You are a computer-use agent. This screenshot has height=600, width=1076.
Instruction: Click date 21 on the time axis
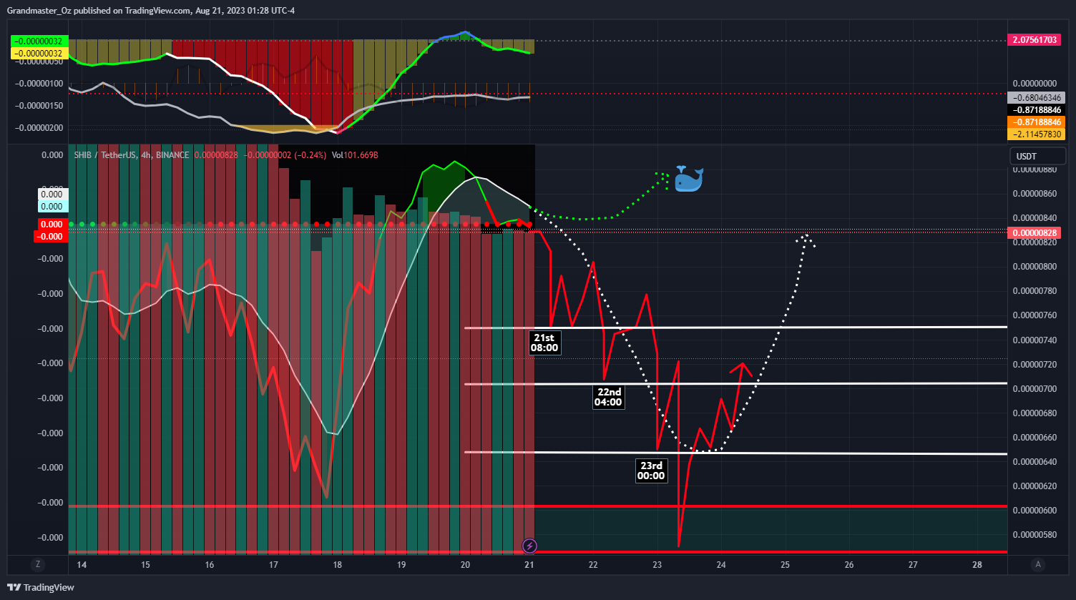(529, 564)
